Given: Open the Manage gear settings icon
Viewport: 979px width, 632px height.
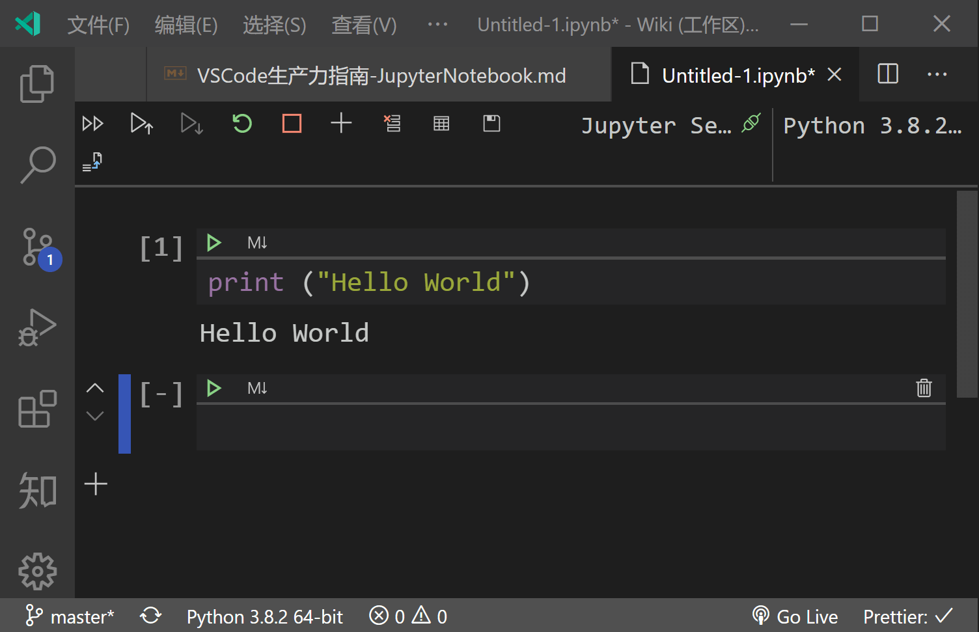Looking at the screenshot, I should click(x=37, y=571).
